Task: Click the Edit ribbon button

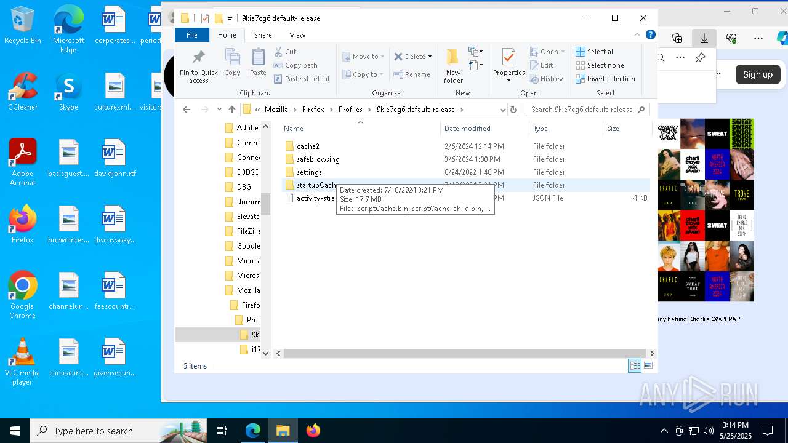Action: pyautogui.click(x=542, y=65)
